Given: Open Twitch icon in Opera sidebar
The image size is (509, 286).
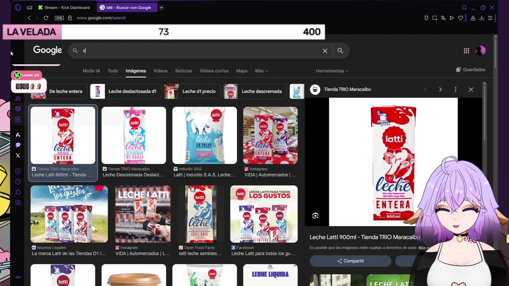Looking at the screenshot, I should [18, 145].
